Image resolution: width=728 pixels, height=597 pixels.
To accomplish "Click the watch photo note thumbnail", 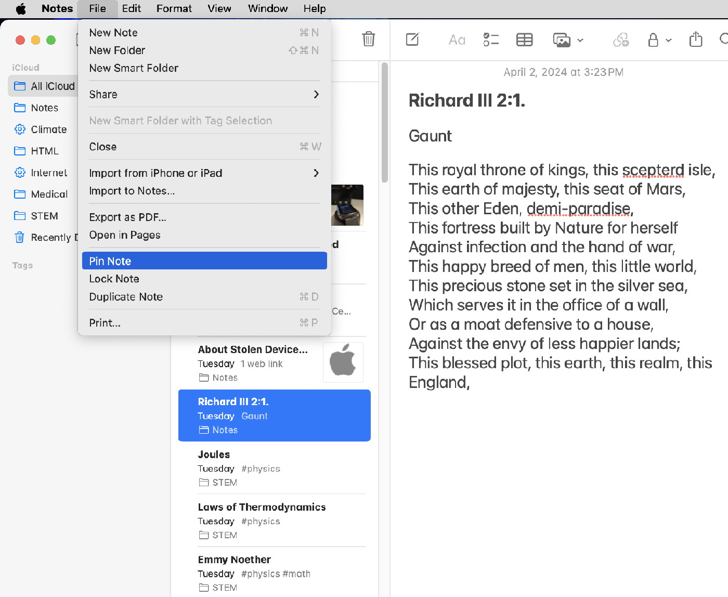I will tap(347, 205).
